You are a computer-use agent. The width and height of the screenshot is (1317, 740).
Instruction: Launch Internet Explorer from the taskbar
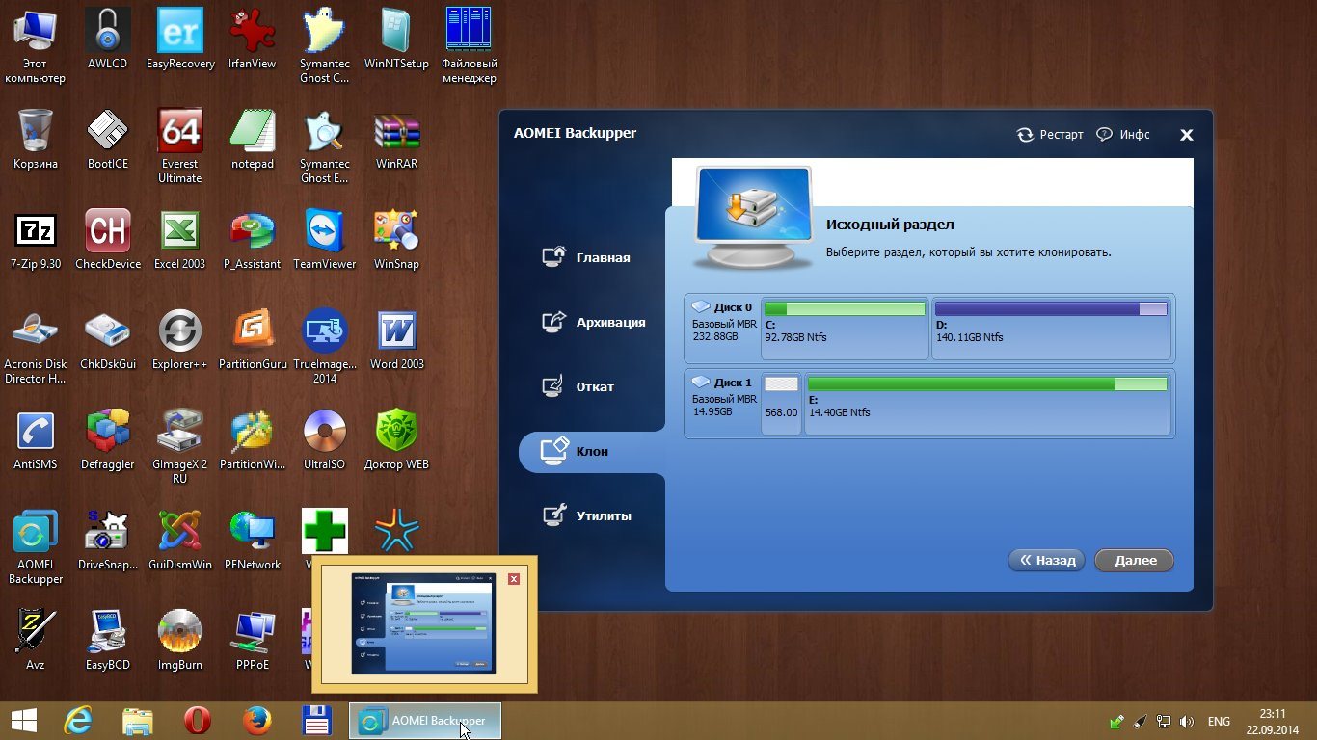coord(78,721)
